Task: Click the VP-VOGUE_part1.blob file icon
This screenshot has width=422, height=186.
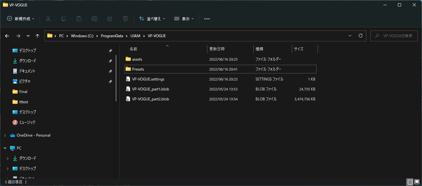Action: pos(128,89)
